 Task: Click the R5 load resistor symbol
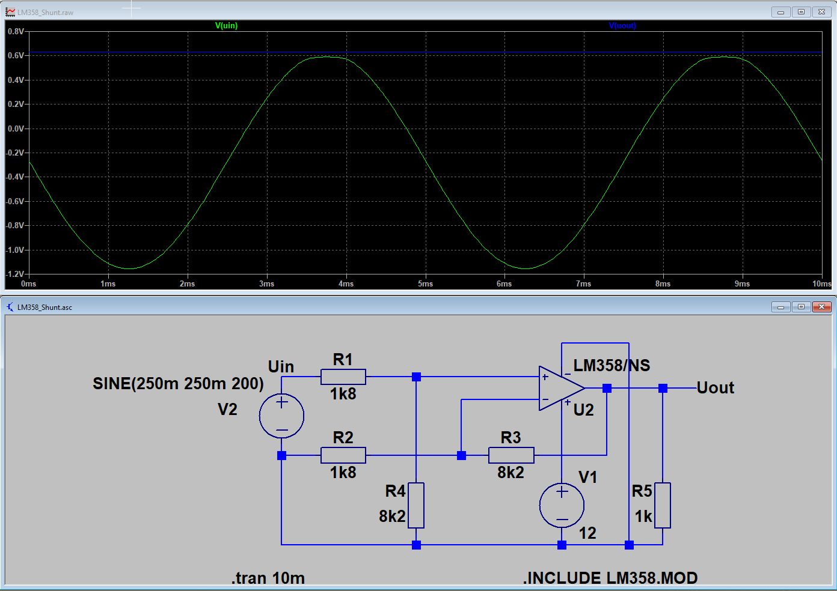(663, 505)
